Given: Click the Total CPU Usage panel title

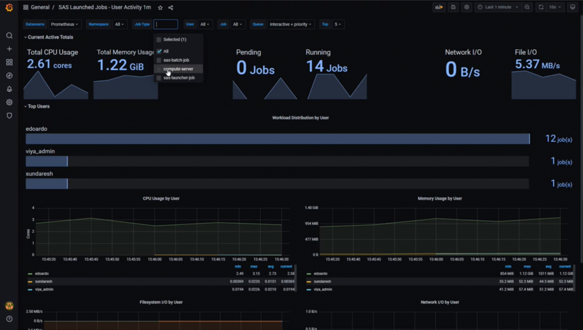Looking at the screenshot, I should [x=53, y=52].
